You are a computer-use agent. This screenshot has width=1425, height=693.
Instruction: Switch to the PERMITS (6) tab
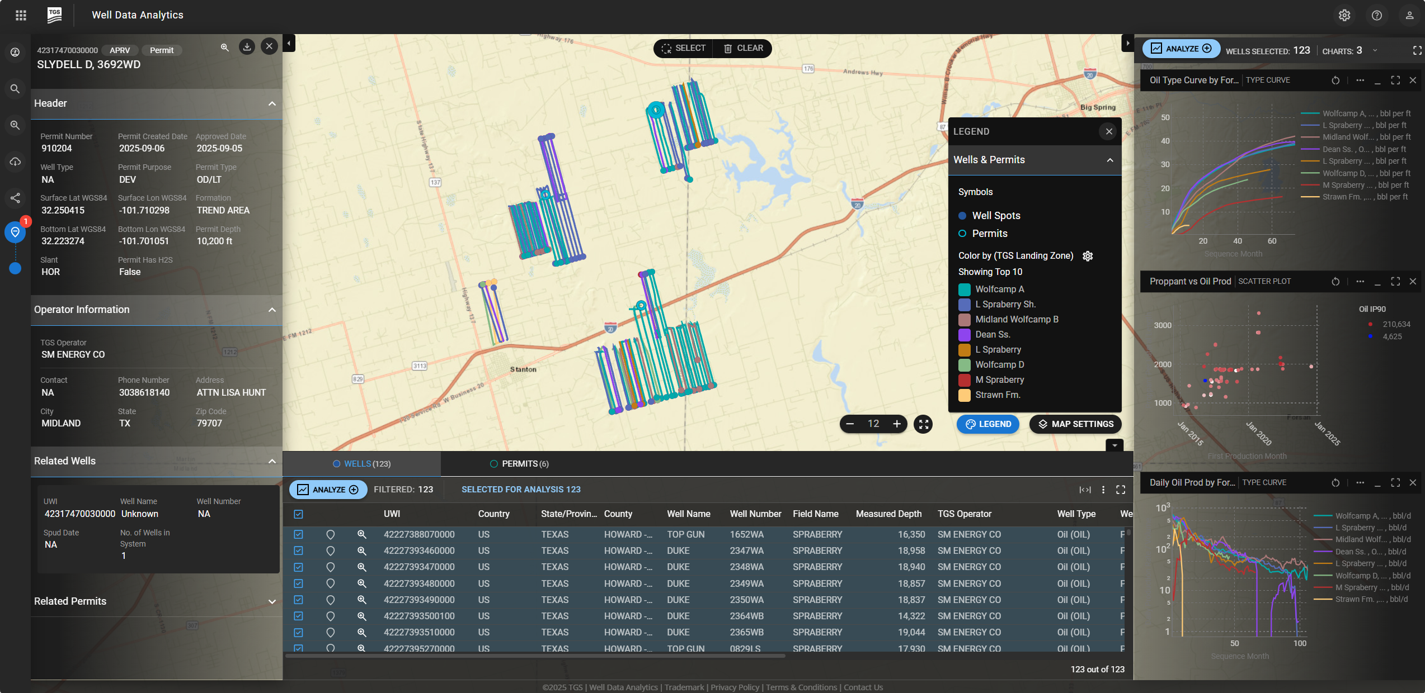coord(519,464)
